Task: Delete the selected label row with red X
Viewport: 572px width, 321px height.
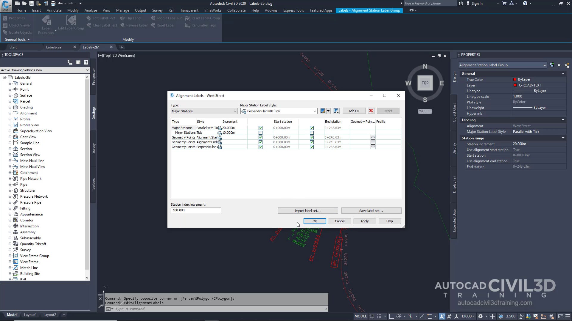Action: (371, 111)
